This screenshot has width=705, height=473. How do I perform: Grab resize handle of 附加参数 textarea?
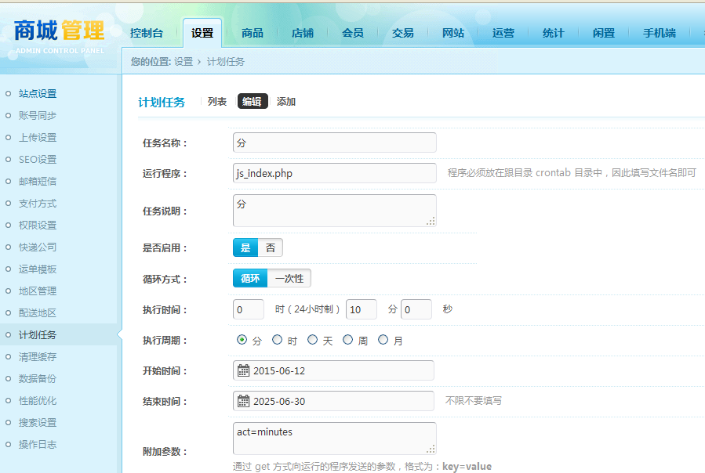tap(431, 450)
